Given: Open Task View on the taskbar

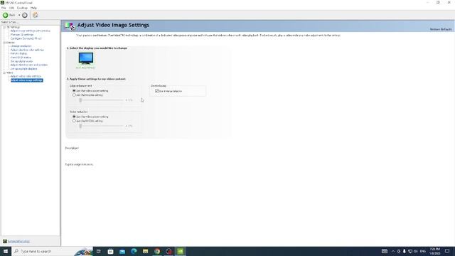Looking at the screenshot, I should pos(99,251).
